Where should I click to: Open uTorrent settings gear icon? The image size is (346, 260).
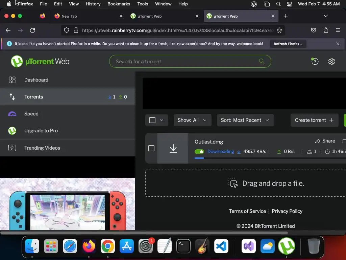331,61
